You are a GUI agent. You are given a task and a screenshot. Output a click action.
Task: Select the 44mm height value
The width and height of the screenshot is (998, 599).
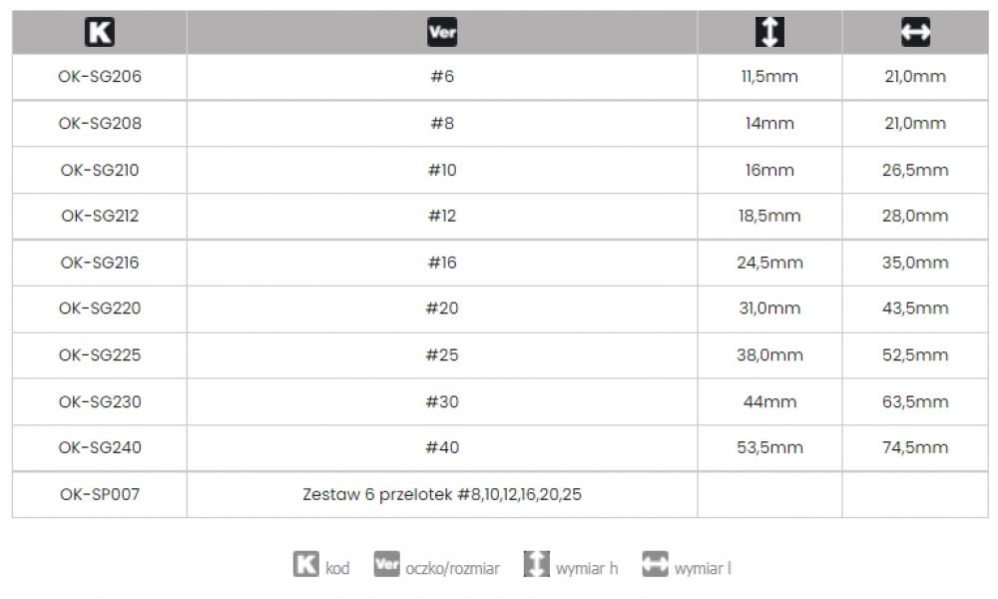point(769,401)
